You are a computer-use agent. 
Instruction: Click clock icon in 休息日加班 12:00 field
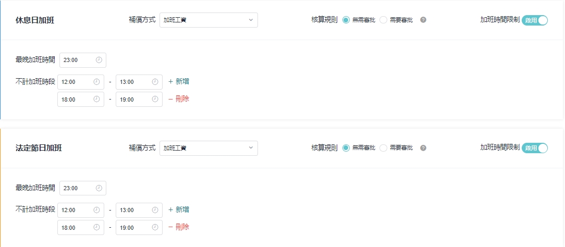pos(96,82)
